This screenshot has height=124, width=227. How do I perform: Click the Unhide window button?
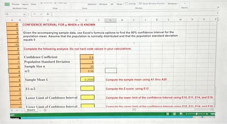click(130, 4)
